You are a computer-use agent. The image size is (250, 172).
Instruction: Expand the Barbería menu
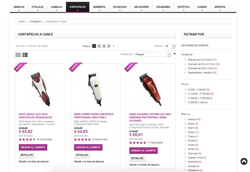point(99,7)
